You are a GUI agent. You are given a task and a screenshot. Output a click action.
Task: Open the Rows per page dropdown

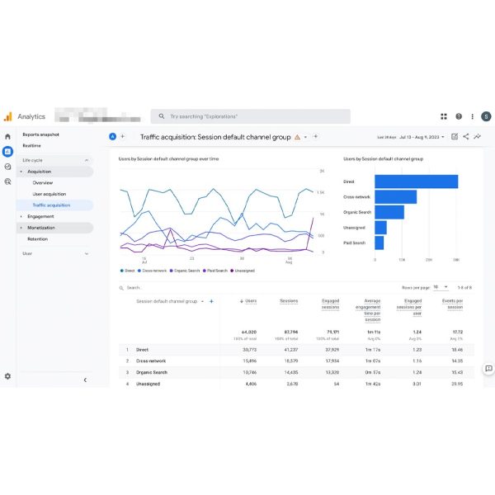(x=440, y=287)
